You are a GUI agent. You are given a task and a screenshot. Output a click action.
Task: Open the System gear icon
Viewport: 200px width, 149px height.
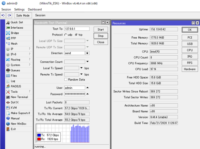(x=8, y=65)
